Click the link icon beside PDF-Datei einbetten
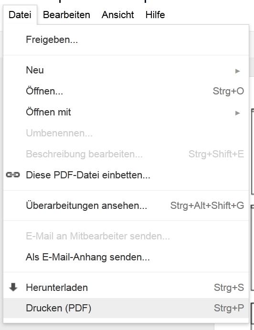 pos(13,175)
